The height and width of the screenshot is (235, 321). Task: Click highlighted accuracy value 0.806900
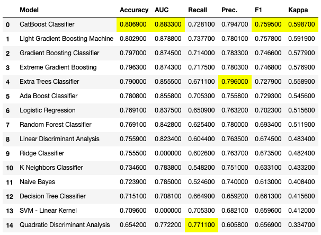[x=133, y=24]
